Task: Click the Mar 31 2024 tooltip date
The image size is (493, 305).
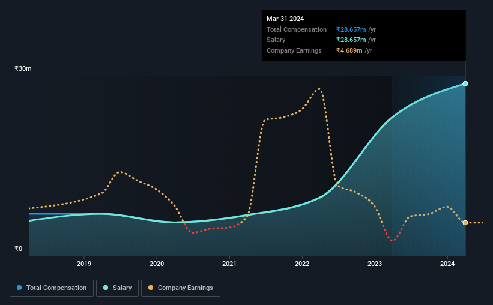Action: coord(285,19)
